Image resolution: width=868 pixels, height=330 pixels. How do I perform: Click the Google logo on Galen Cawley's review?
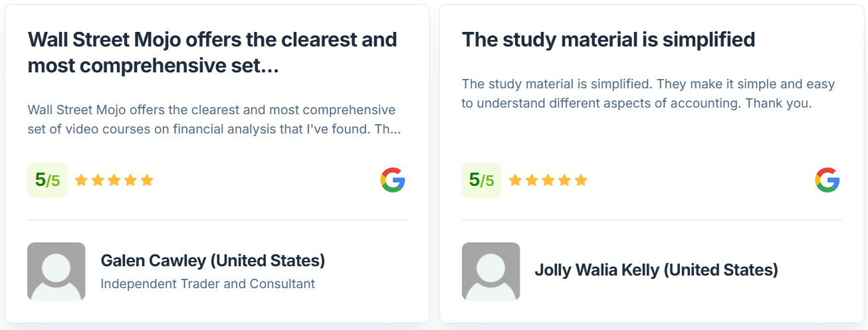pos(393,180)
